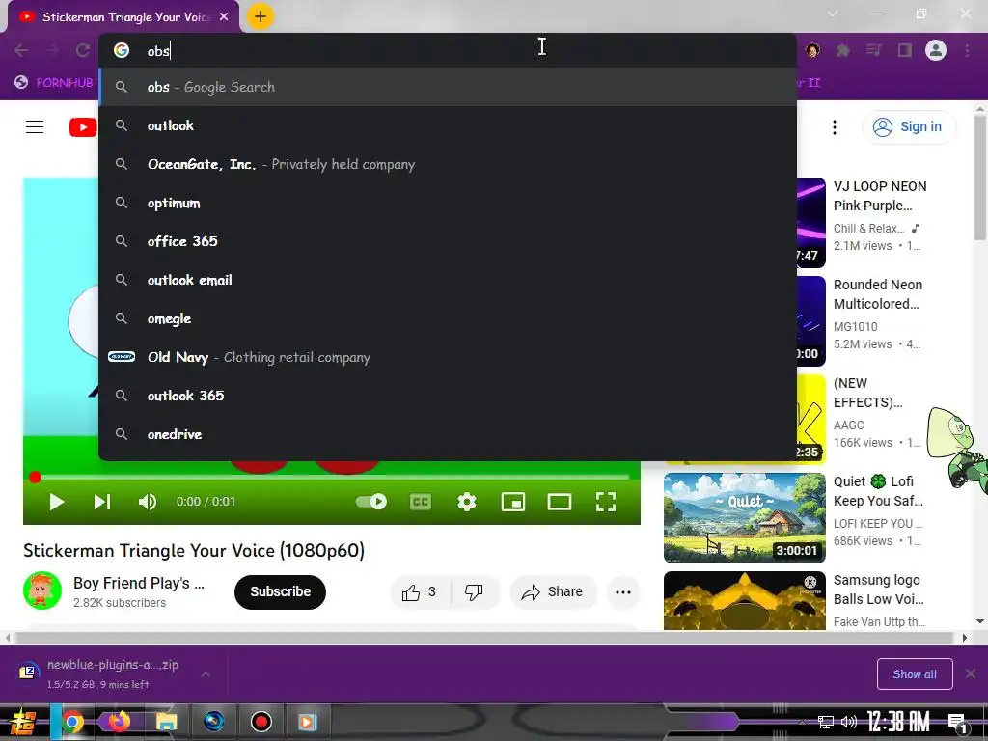
Task: Mute the video volume speaker
Action: (x=148, y=502)
